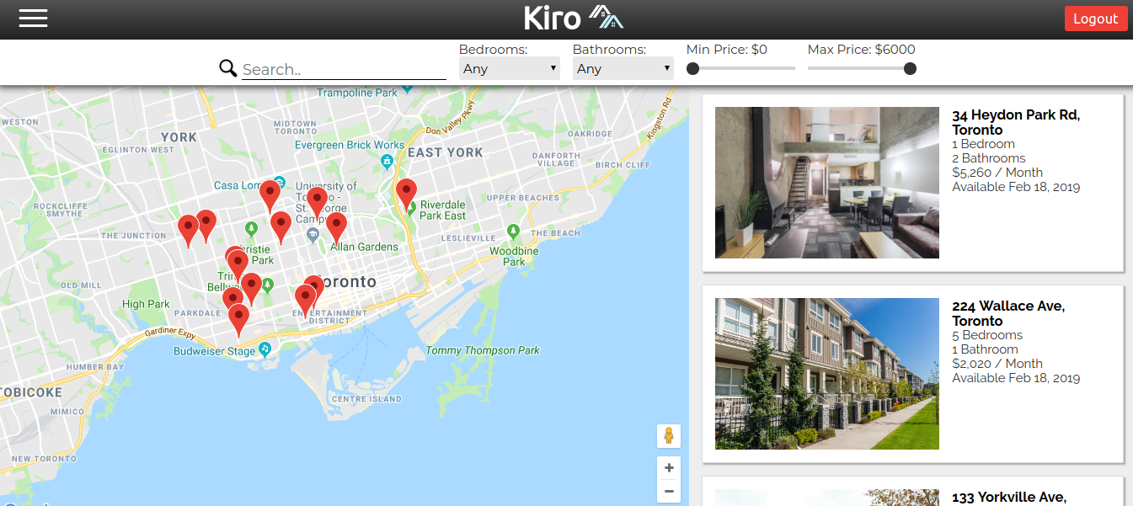
Task: Click the 224 Wallace Ave, Toronto title
Action: [x=1008, y=313]
